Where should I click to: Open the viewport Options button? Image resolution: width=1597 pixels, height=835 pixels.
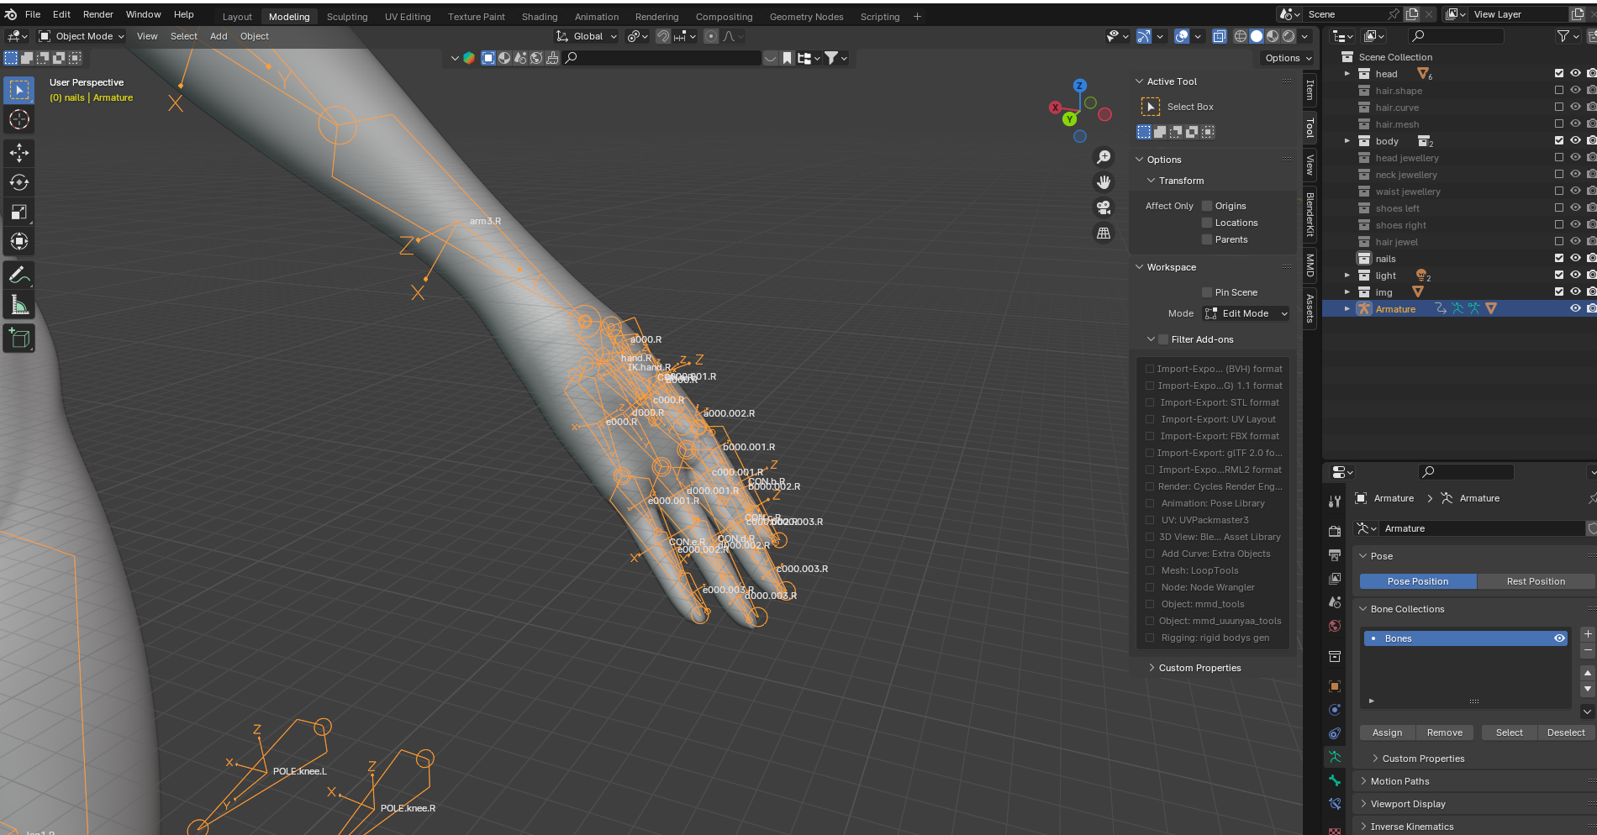1288,58
